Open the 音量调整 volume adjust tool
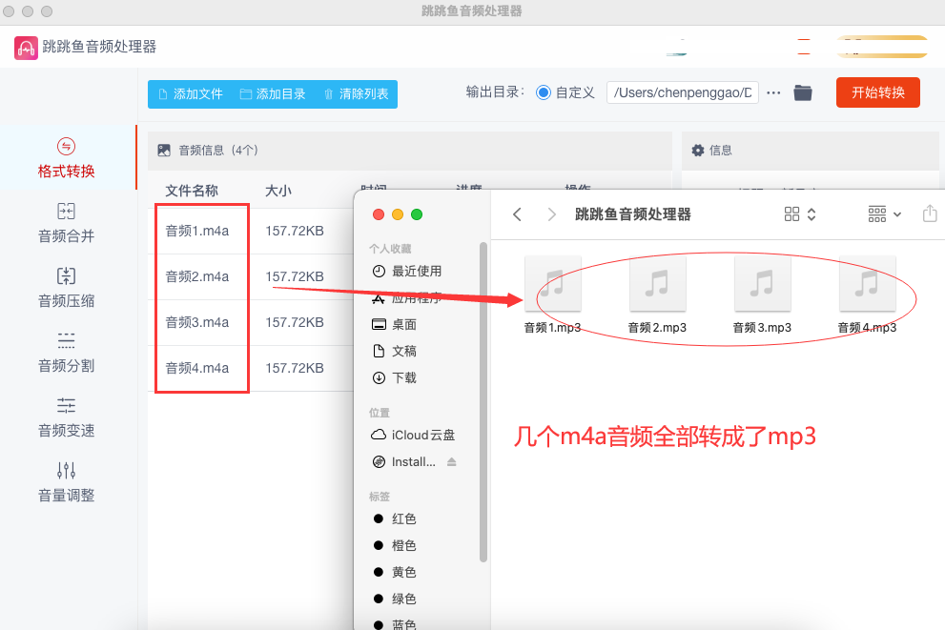 [66, 471]
